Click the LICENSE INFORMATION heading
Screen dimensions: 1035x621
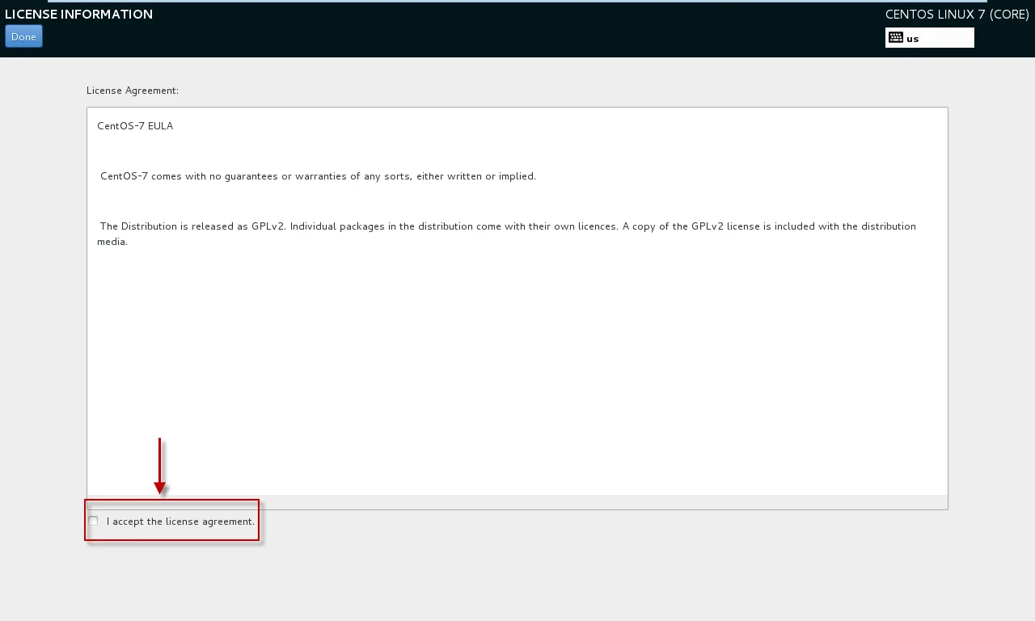pyautogui.click(x=78, y=14)
